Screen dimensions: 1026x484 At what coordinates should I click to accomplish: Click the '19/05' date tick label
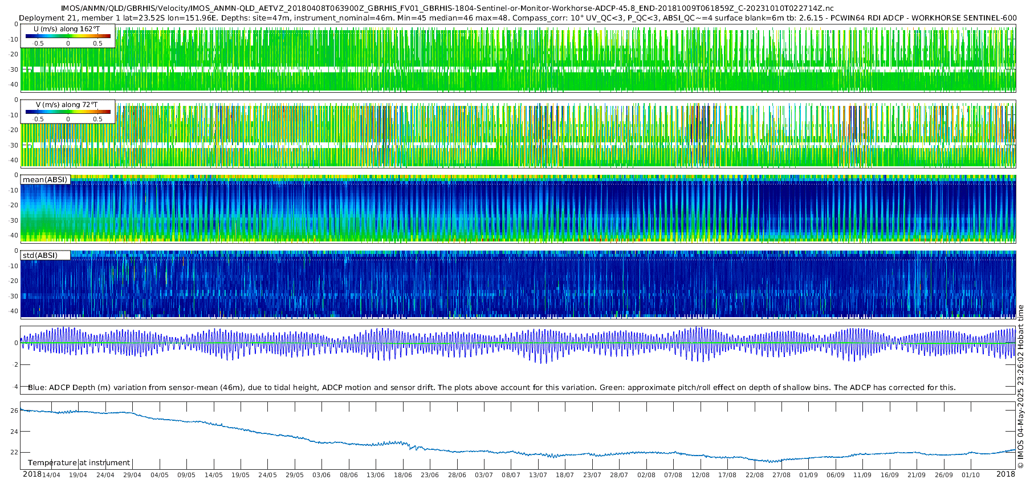[x=241, y=475]
